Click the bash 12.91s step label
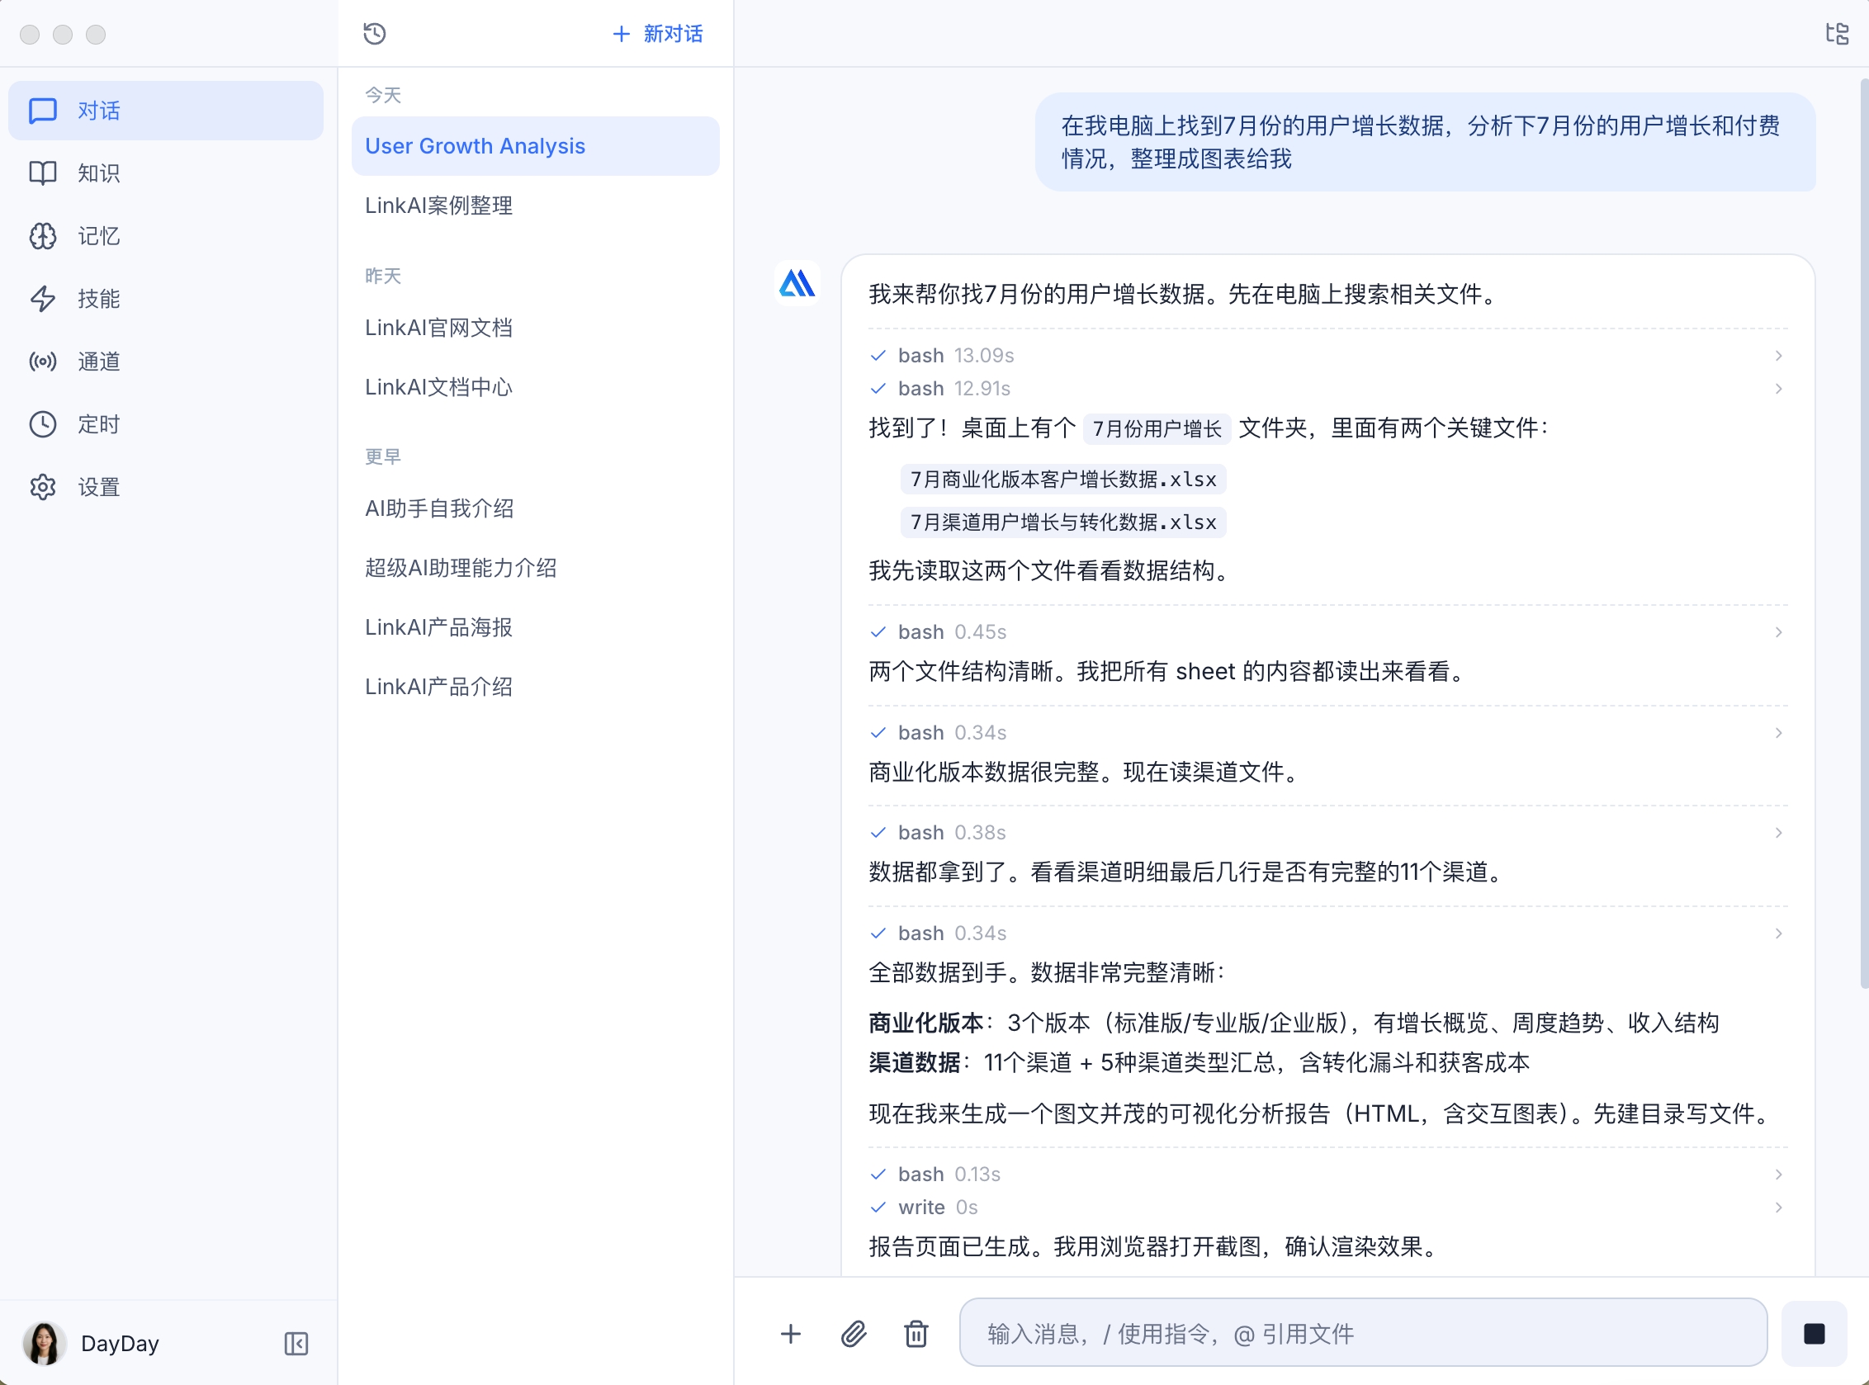This screenshot has width=1869, height=1385. (954, 388)
